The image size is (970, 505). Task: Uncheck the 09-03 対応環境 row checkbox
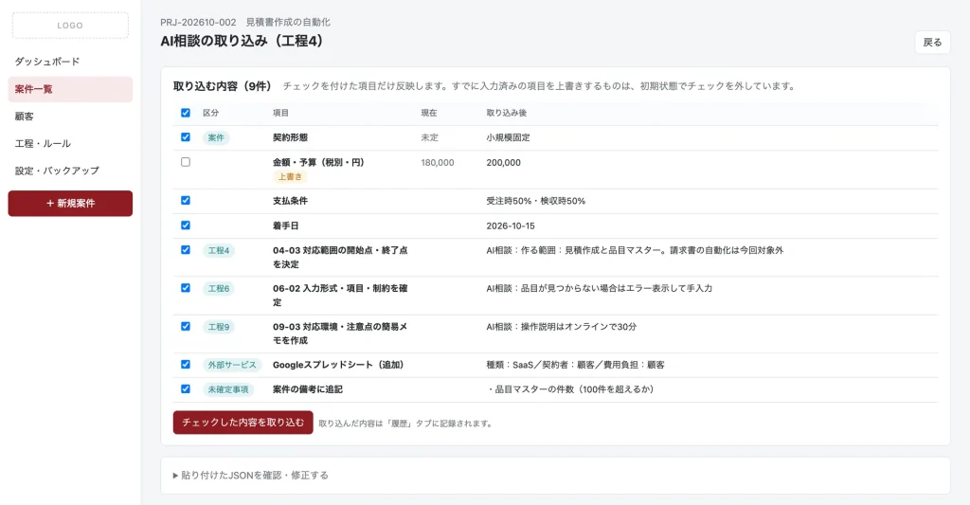point(186,326)
